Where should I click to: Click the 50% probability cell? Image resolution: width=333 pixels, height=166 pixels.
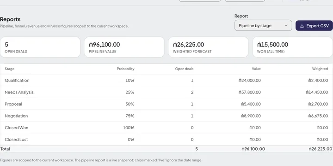point(129,104)
